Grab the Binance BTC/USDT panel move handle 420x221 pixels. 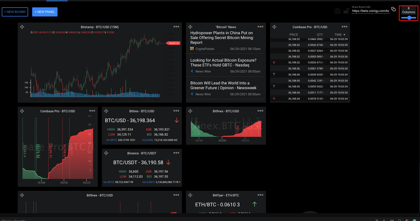(106, 153)
